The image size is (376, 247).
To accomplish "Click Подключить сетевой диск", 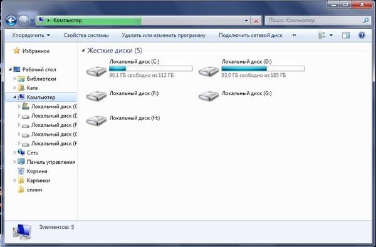I will 250,35.
